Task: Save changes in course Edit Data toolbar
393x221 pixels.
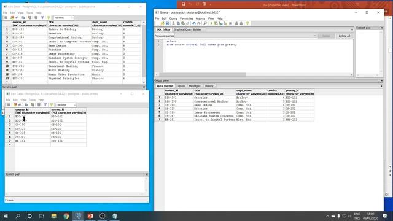Action: pos(6,18)
